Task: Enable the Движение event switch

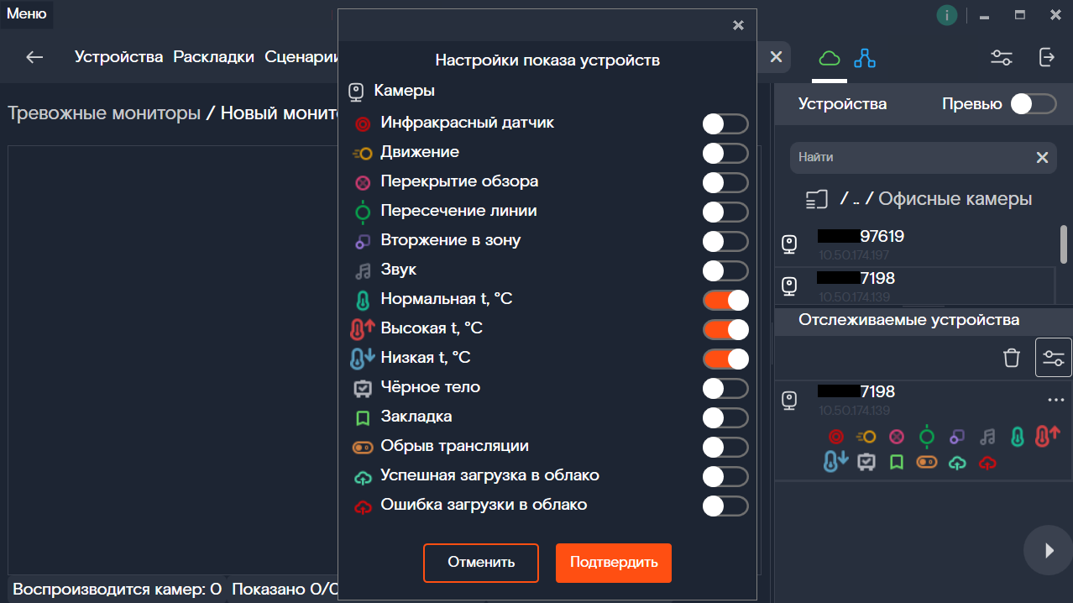Action: 725,154
